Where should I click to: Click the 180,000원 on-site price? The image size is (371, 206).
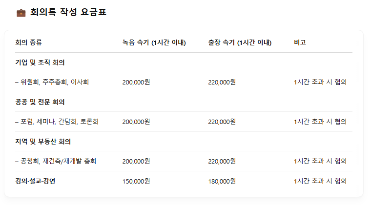click(222, 182)
